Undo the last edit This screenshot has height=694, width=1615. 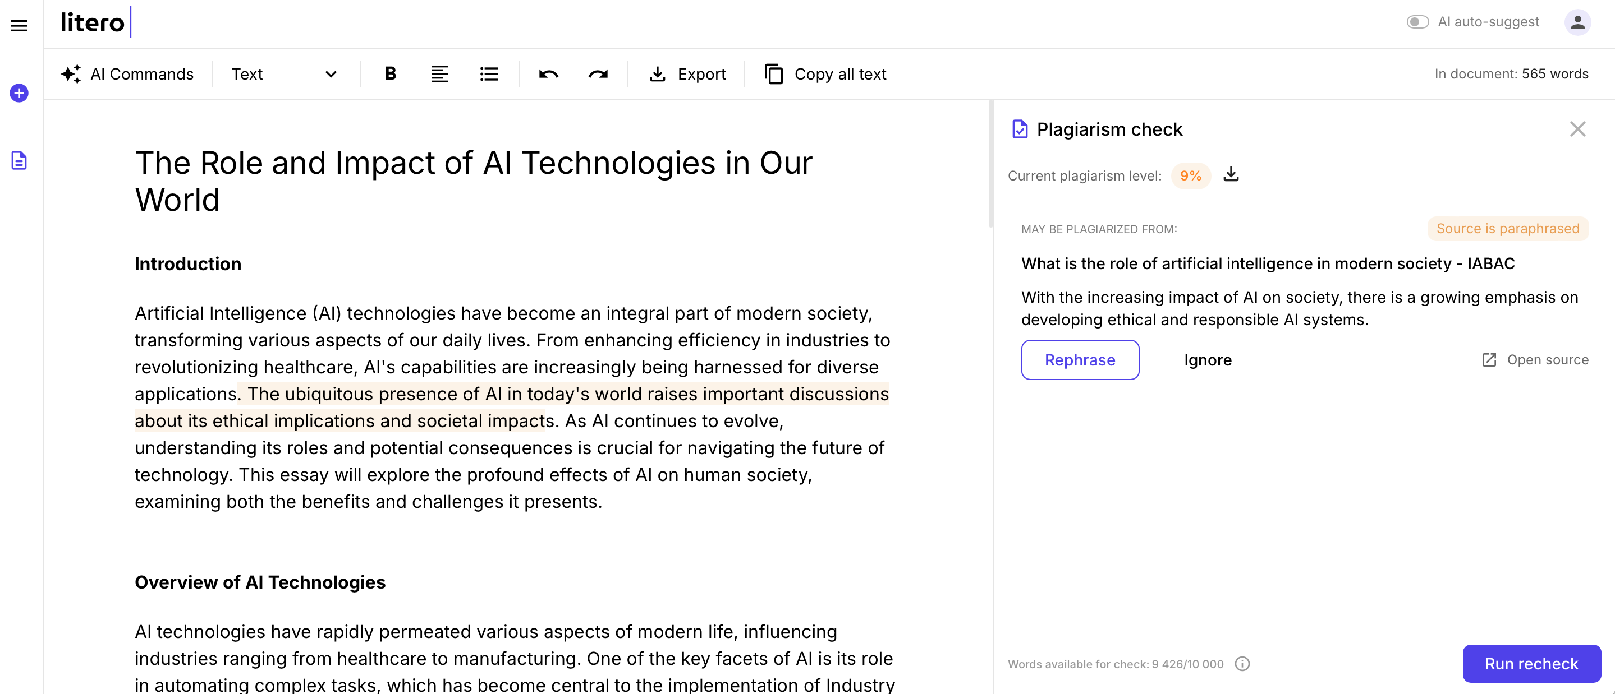point(548,74)
